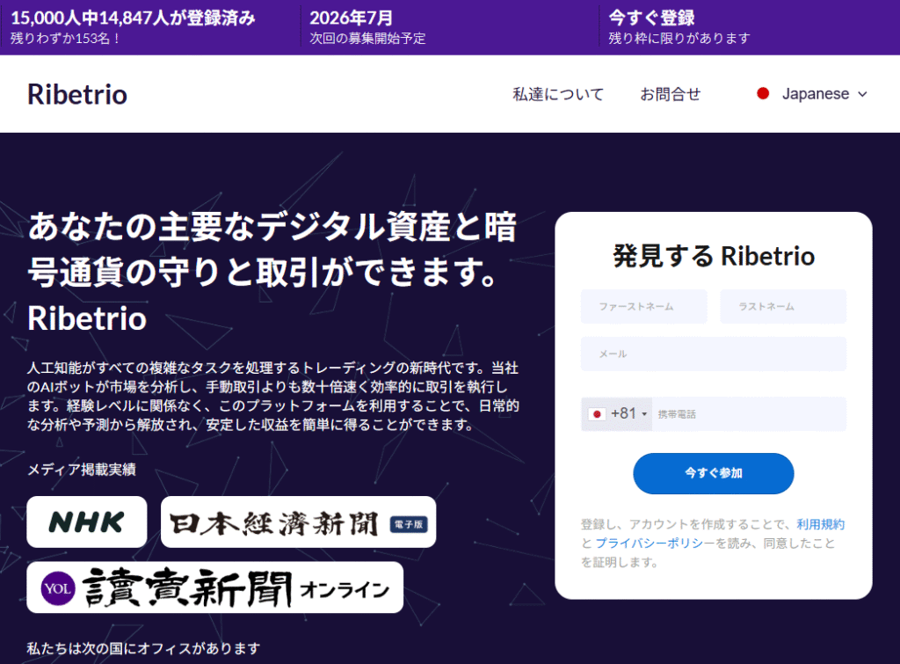Click the ラストネーム input field
Viewport: 900px width, 664px height.
[782, 306]
